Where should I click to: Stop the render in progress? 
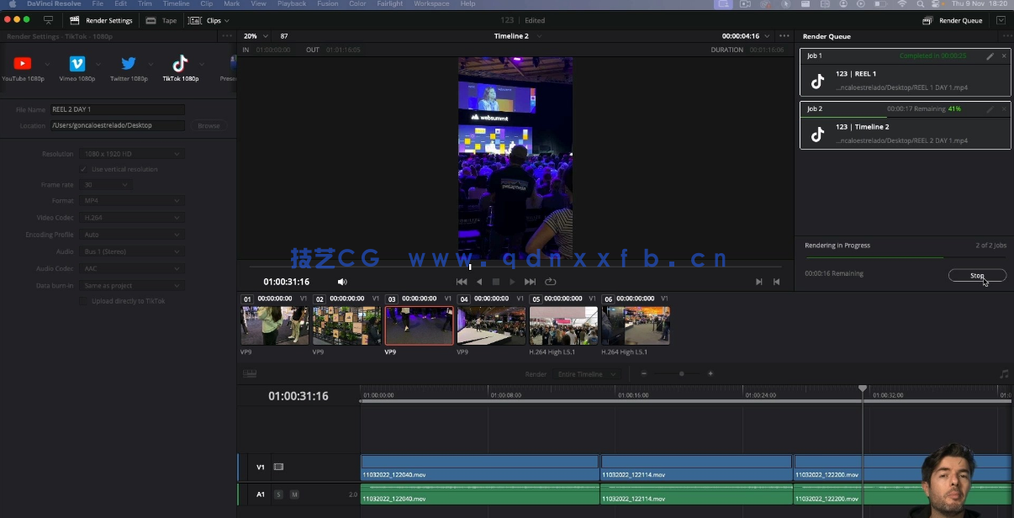[x=977, y=275]
